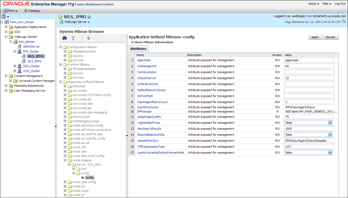Collapse the left navigation pane splitter arrow
The height and width of the screenshot is (198, 348).
click(x=56, y=126)
